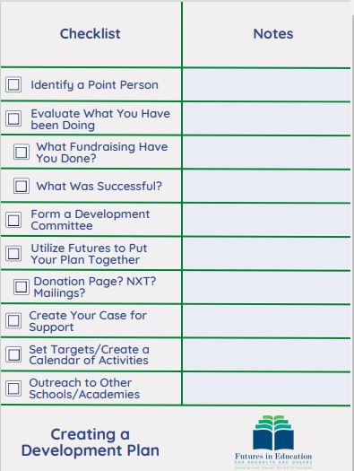Click the Futures in Education book logo

[273, 432]
